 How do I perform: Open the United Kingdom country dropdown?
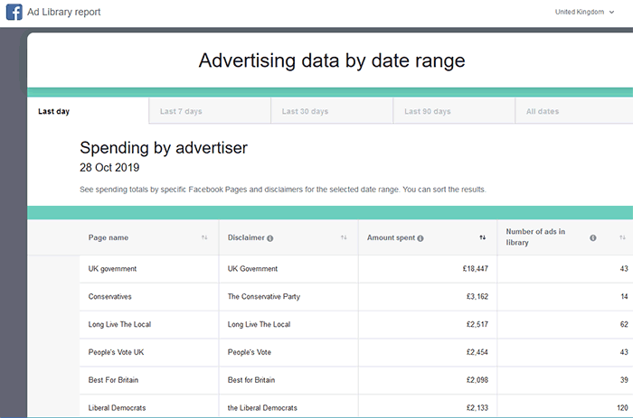click(x=584, y=12)
